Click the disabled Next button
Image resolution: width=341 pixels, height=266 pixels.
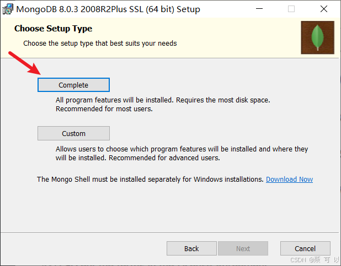243,248
